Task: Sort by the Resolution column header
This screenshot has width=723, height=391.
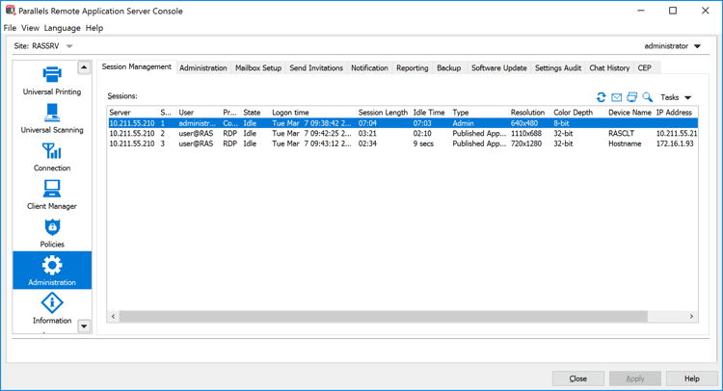Action: (530, 113)
